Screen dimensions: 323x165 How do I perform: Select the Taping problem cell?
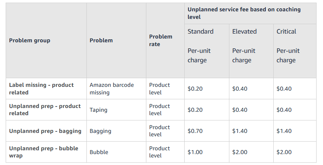99,110
